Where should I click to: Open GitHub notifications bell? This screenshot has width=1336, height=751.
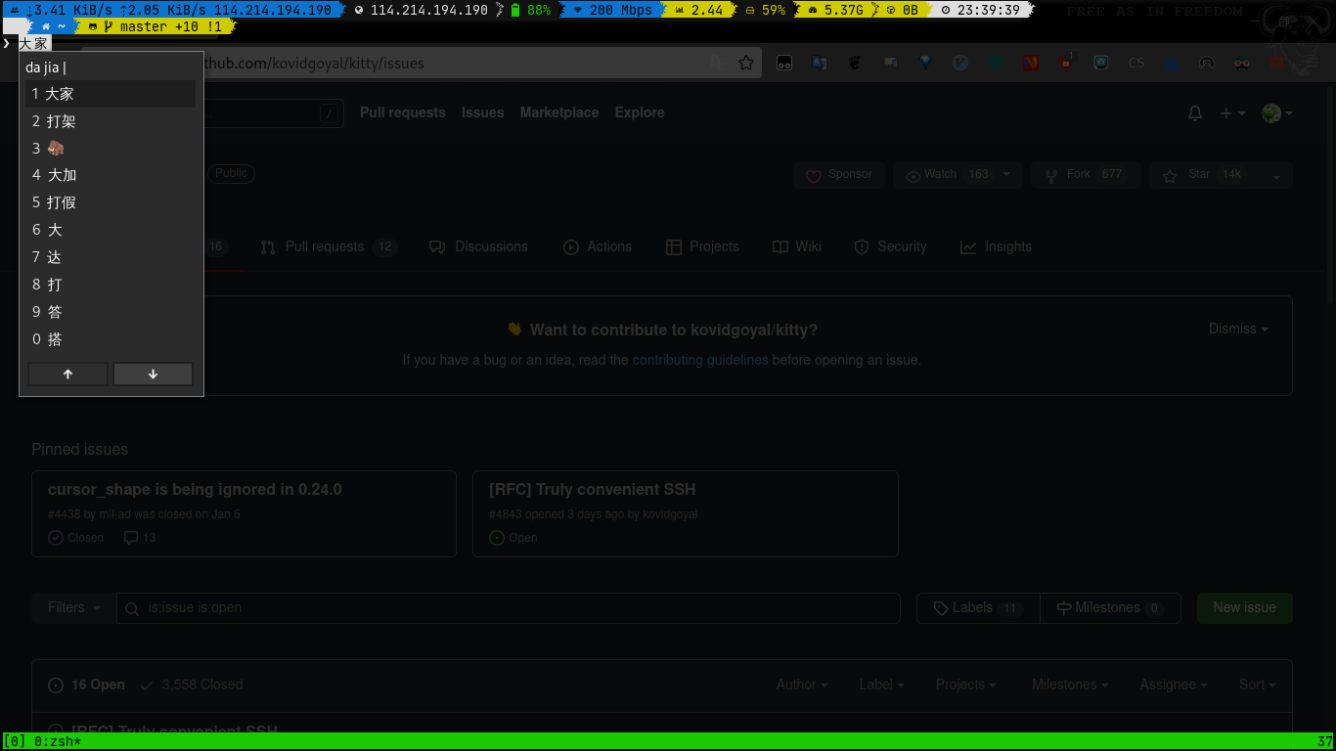[x=1194, y=112]
